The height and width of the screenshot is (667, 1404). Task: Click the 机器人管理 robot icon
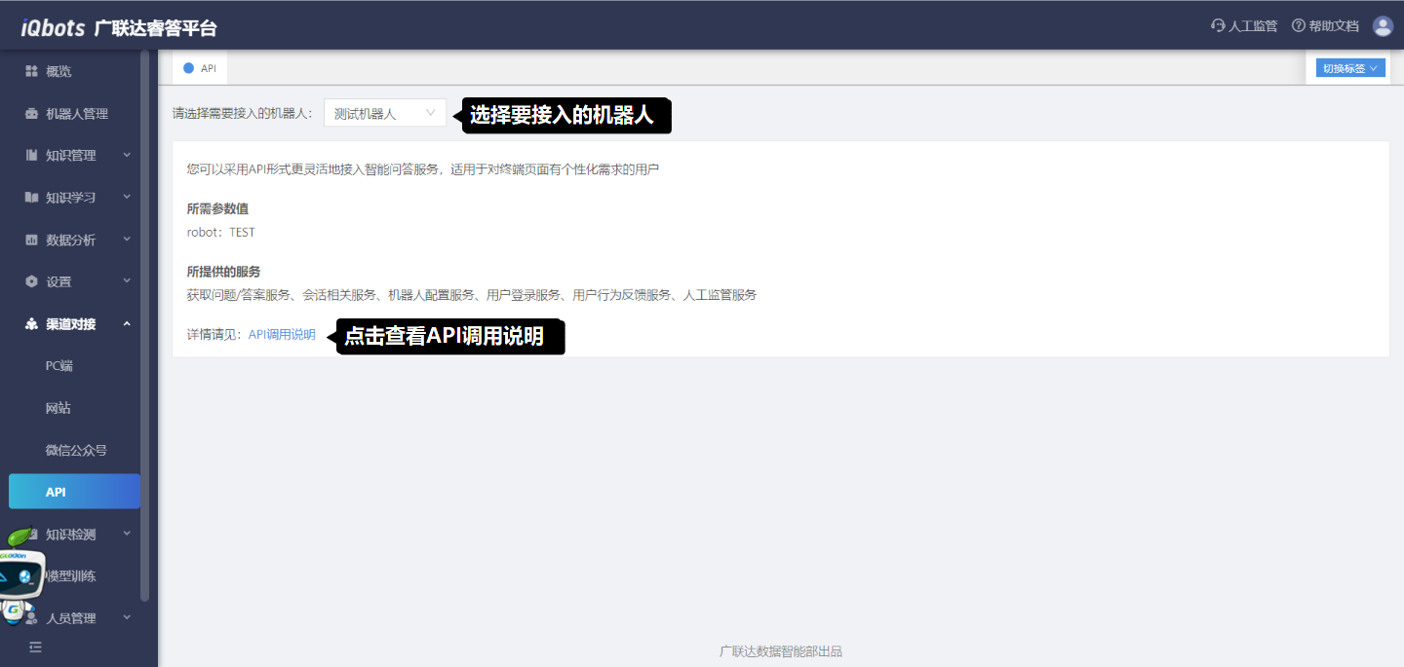click(31, 114)
